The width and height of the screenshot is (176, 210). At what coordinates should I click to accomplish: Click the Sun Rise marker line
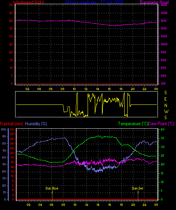tap(52, 195)
